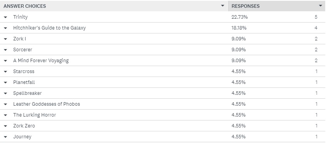
Task: Expand the Journey row arrow
Action: [x=5, y=137]
